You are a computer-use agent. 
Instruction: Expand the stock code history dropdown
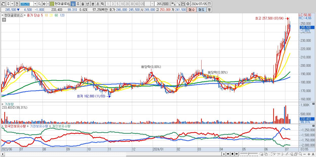coord(35,4)
